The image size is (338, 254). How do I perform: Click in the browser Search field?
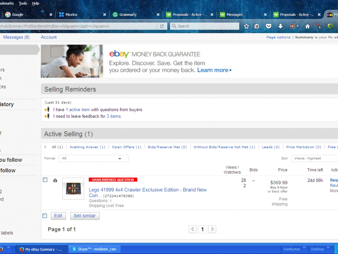(204, 26)
